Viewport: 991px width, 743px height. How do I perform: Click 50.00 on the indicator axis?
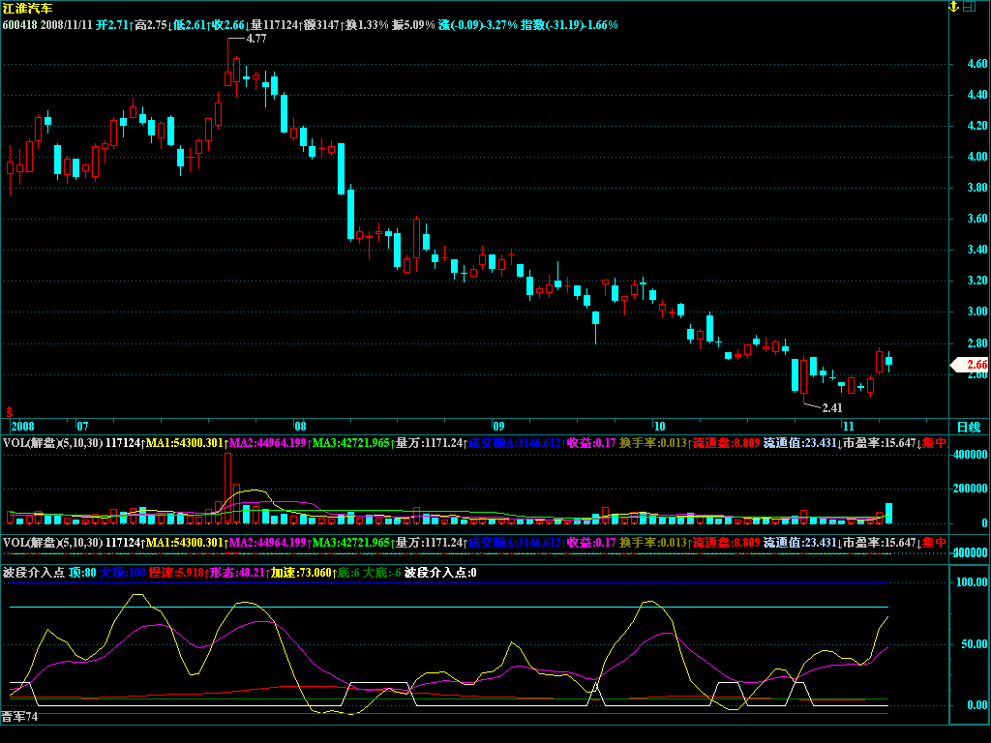pos(975,644)
